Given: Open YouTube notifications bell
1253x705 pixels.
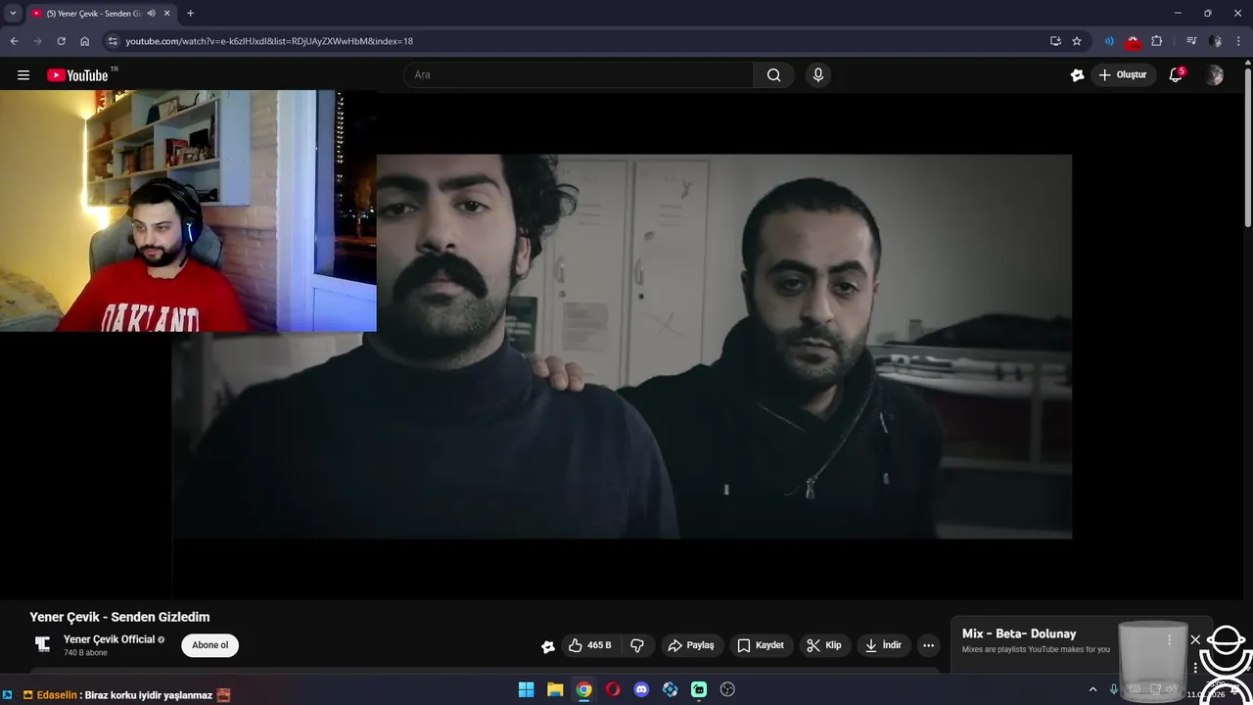Looking at the screenshot, I should [x=1176, y=75].
